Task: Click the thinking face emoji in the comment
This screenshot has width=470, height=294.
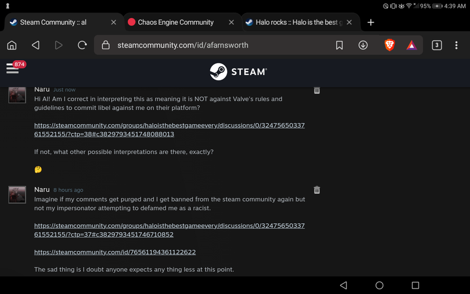Action: (38, 170)
